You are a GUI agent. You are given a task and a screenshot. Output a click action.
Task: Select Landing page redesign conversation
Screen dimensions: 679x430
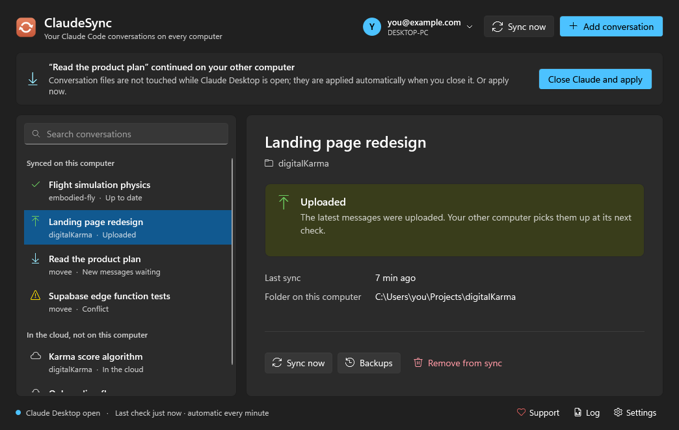[127, 228]
